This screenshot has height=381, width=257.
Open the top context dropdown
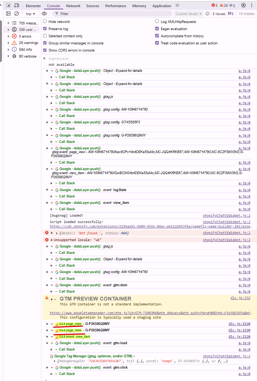pos(30,14)
